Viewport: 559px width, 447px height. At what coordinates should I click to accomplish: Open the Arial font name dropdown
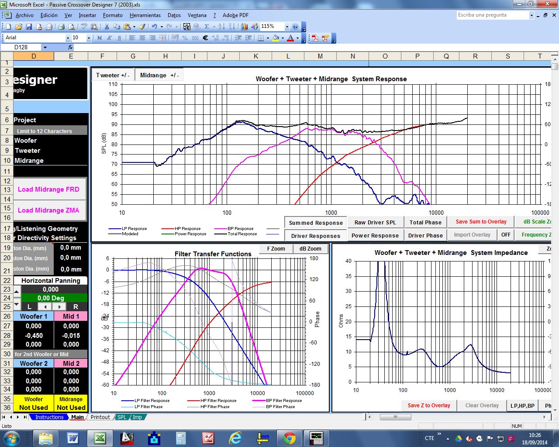[68, 38]
